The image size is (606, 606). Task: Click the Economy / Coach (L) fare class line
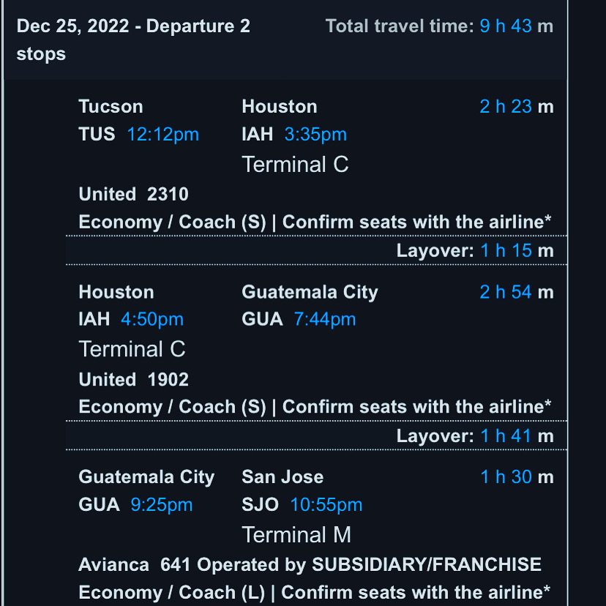pyautogui.click(x=315, y=592)
